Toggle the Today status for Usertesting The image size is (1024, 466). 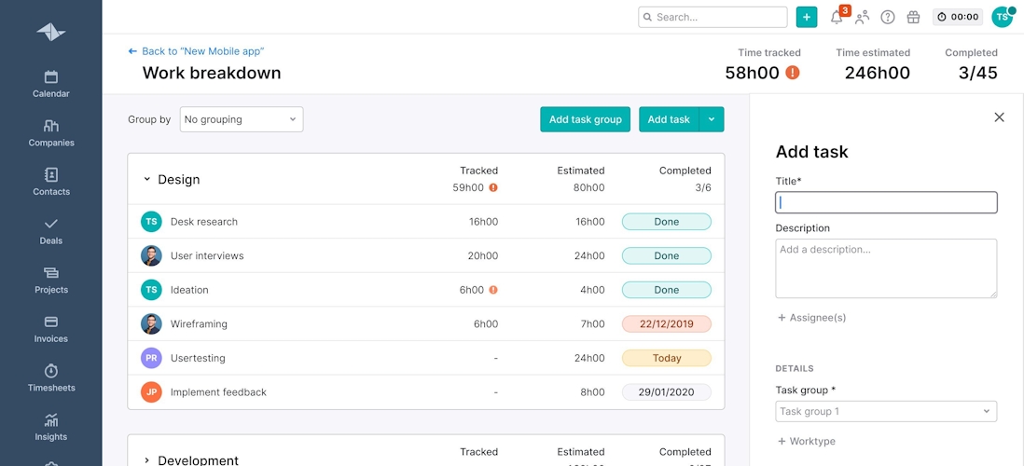[x=666, y=358]
